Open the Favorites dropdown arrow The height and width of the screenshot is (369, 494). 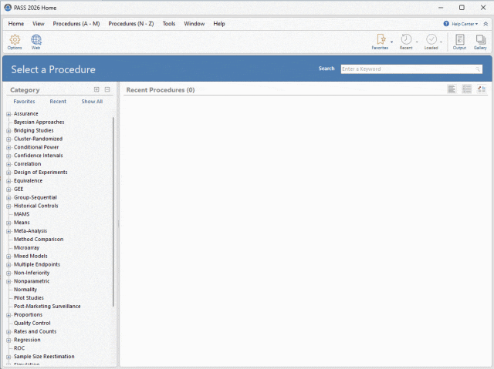click(391, 42)
